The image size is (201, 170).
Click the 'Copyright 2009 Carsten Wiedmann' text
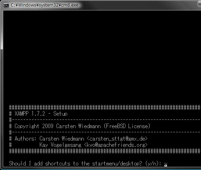pyautogui.click(x=58, y=126)
